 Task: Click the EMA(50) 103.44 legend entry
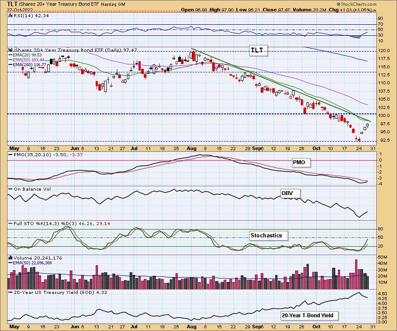point(28,60)
